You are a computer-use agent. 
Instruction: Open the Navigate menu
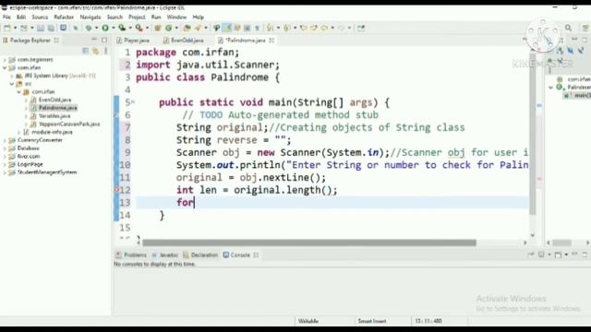(x=90, y=17)
